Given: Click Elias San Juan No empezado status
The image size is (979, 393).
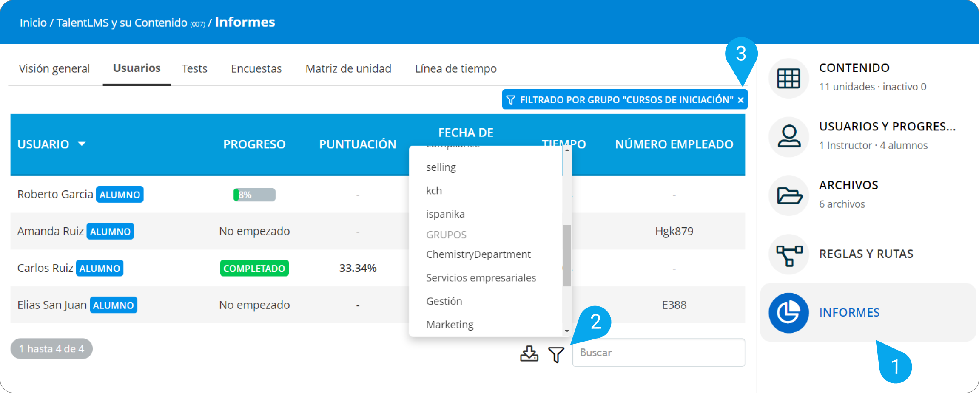Looking at the screenshot, I should (x=254, y=305).
